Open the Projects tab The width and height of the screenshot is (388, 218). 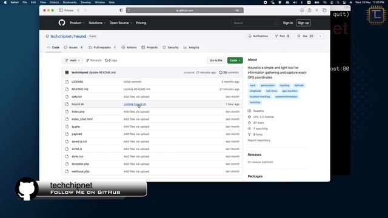pos(150,47)
